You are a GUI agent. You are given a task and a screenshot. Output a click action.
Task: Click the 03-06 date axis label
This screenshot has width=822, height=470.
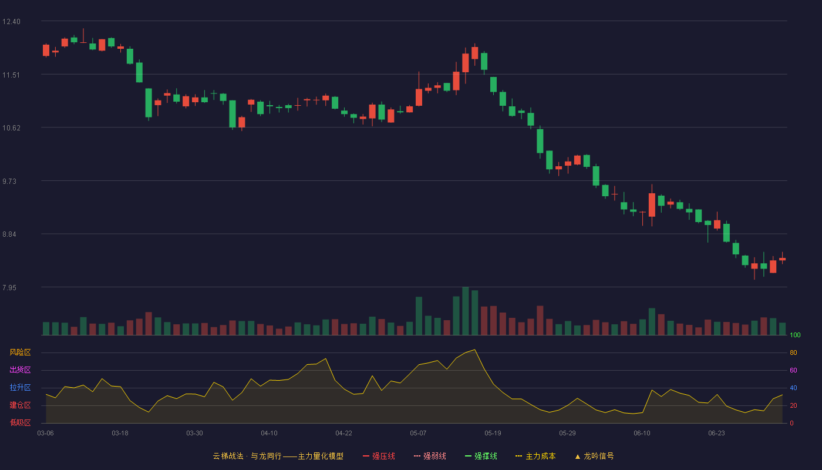pyautogui.click(x=45, y=433)
